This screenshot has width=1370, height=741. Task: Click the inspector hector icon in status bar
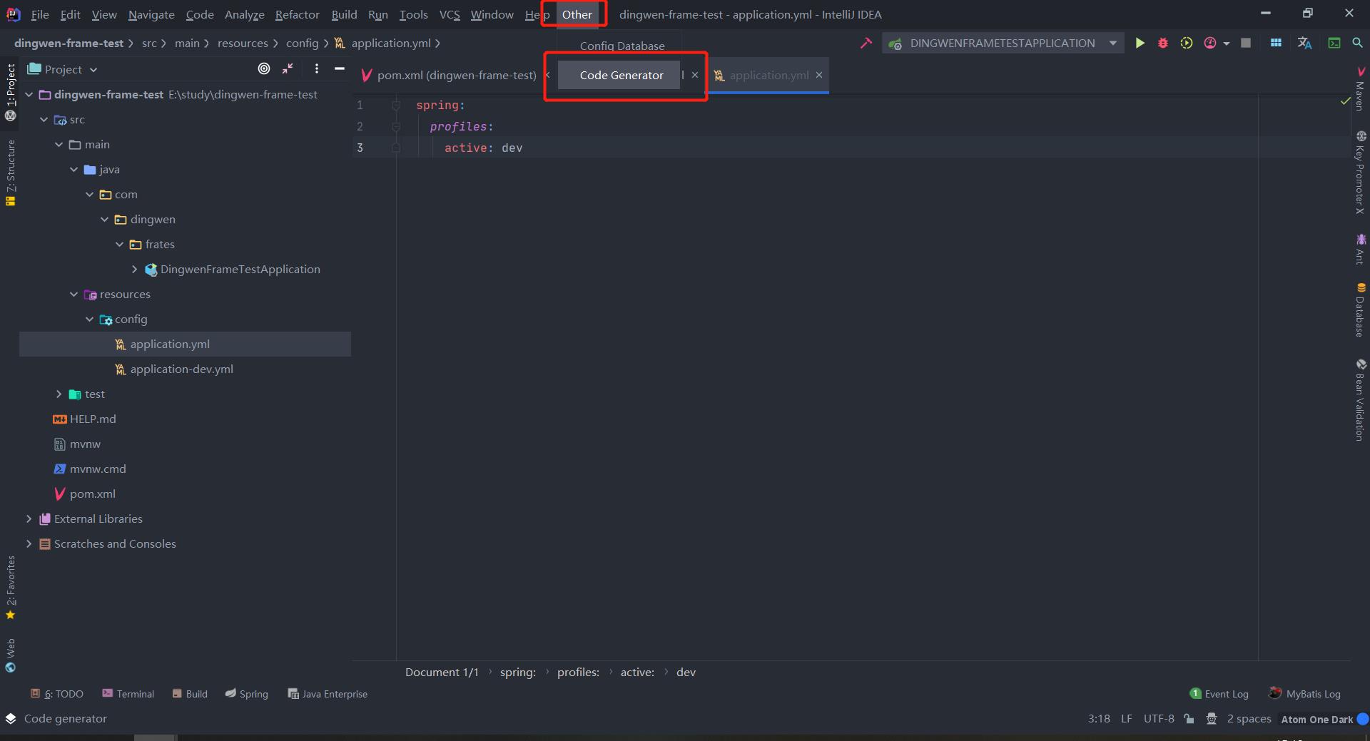tap(1212, 719)
